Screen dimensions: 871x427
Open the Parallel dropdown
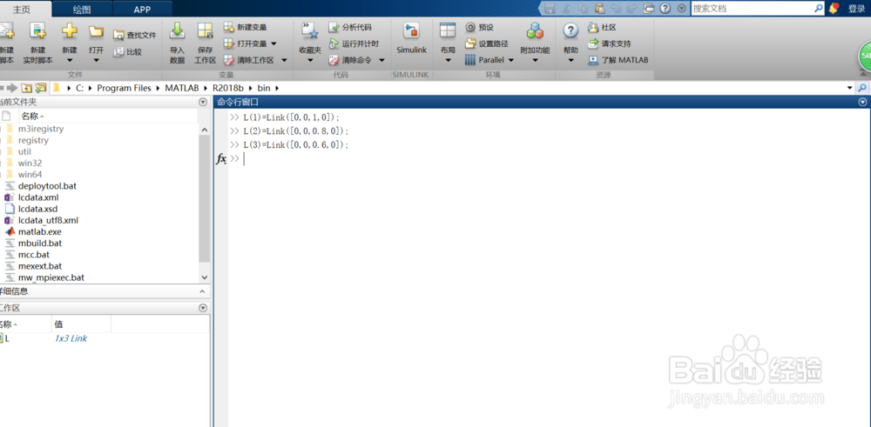(x=490, y=60)
